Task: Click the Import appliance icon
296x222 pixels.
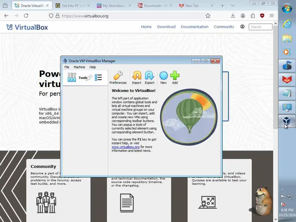Action: 136,77
